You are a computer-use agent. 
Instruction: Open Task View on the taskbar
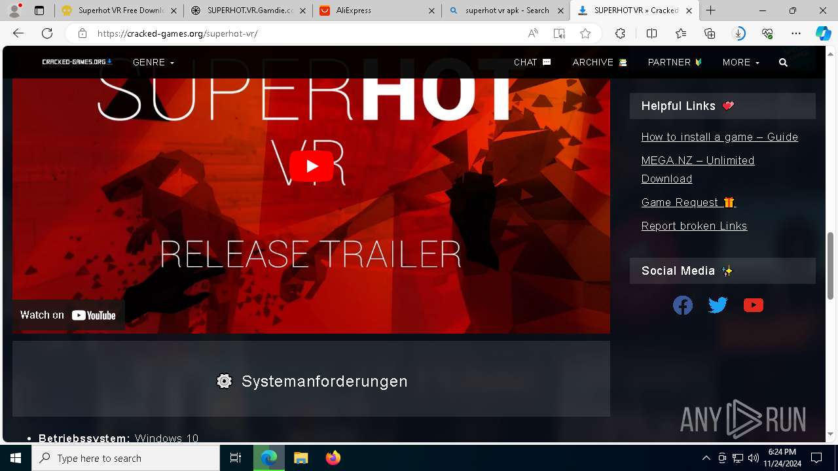point(236,458)
